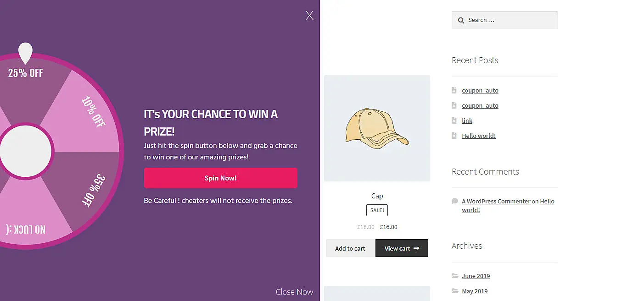
Task: Select the 25% OFF segment on the prize wheel
Action: pyautogui.click(x=24, y=72)
